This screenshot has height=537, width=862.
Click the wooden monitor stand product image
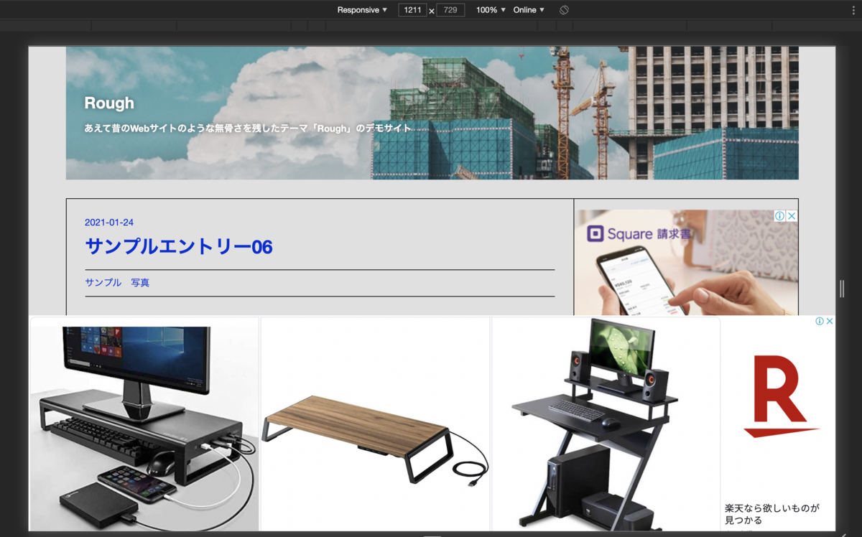tap(375, 424)
